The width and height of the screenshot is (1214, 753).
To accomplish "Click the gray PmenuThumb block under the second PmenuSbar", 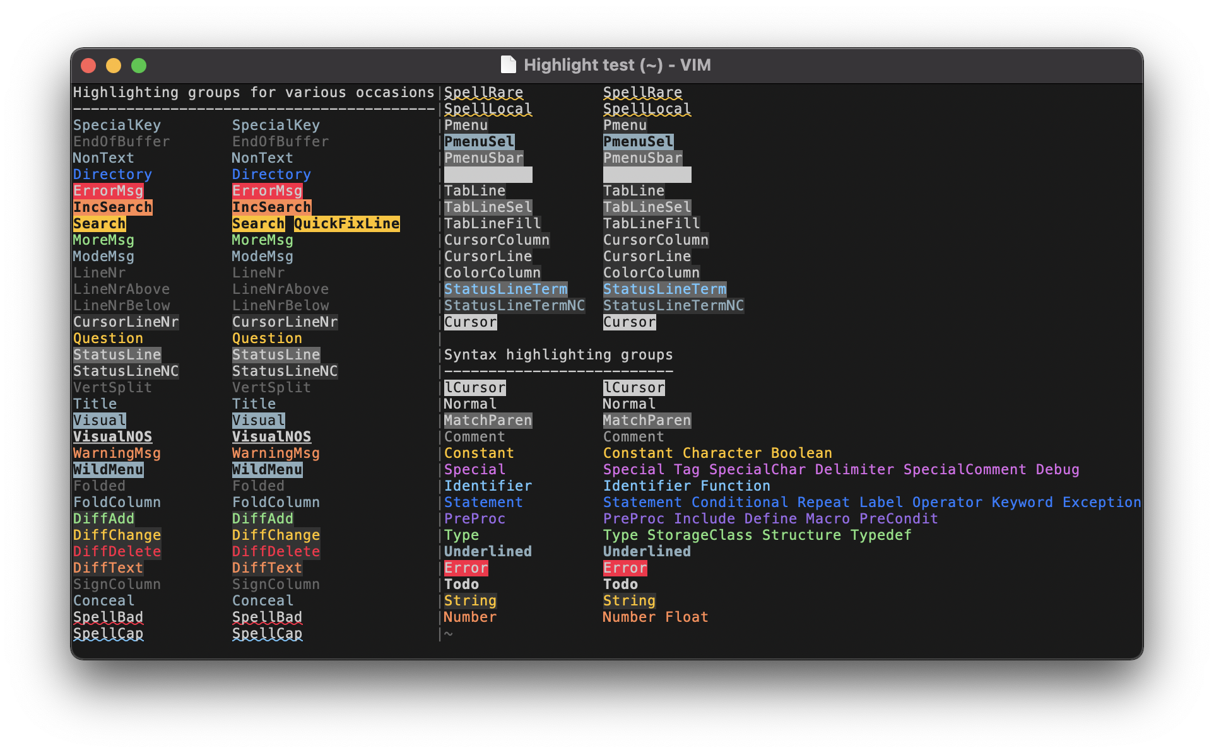I will click(x=647, y=175).
